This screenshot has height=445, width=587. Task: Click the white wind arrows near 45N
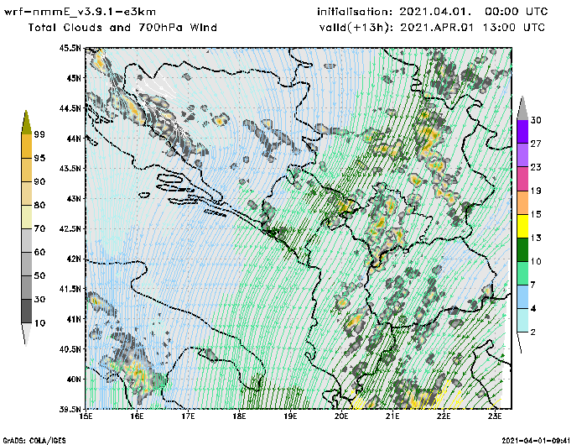point(158,86)
